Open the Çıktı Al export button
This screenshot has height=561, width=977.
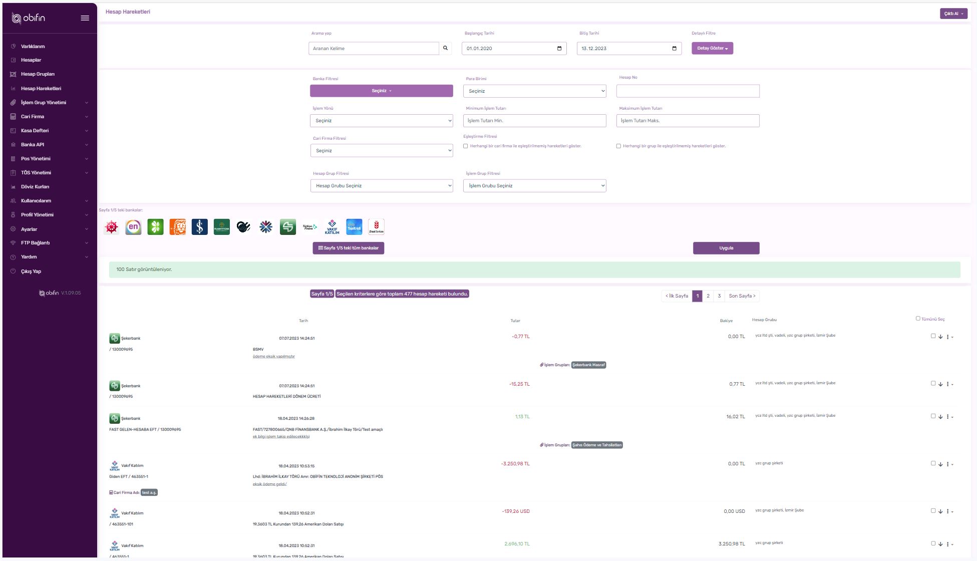(x=953, y=14)
